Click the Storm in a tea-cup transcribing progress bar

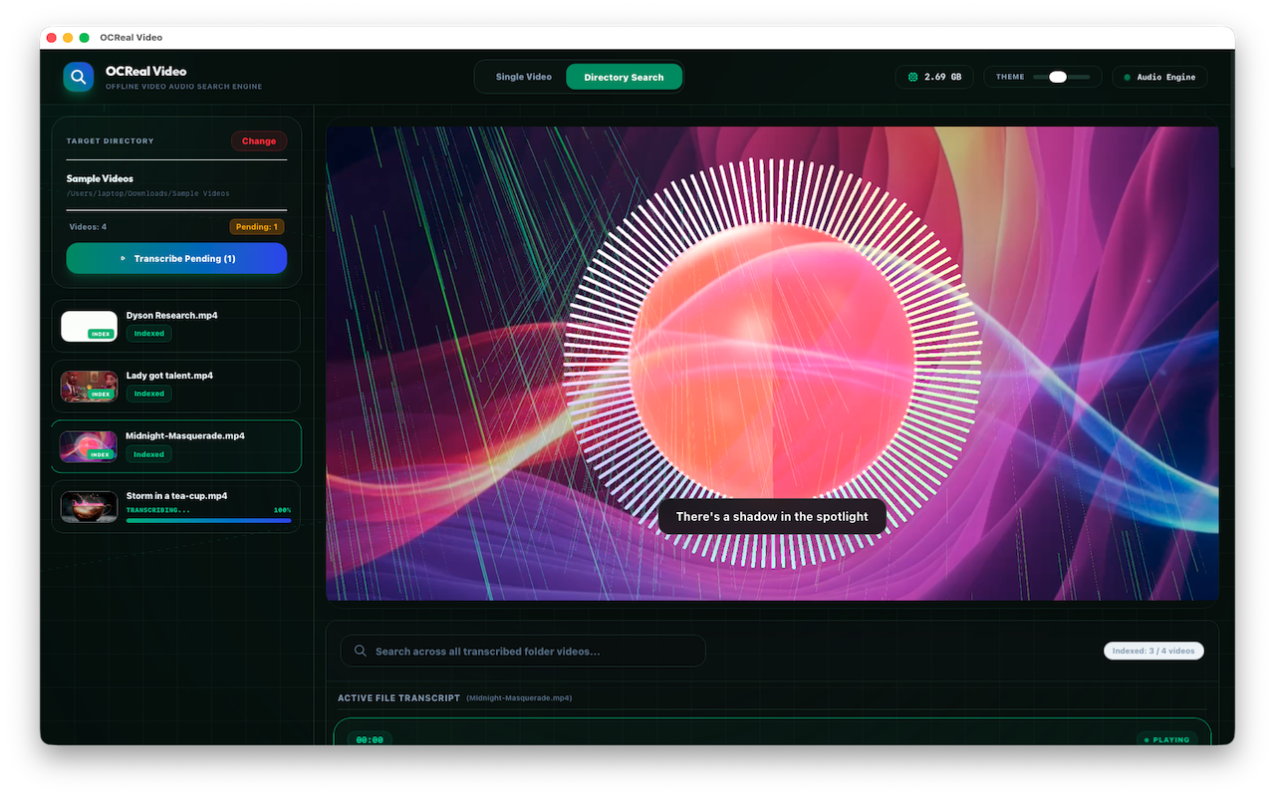pyautogui.click(x=208, y=520)
